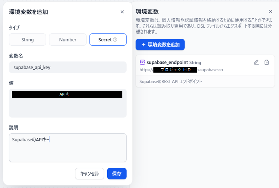Select the supabase_endpoint variable name
This screenshot has height=188, width=279.
pos(167,62)
